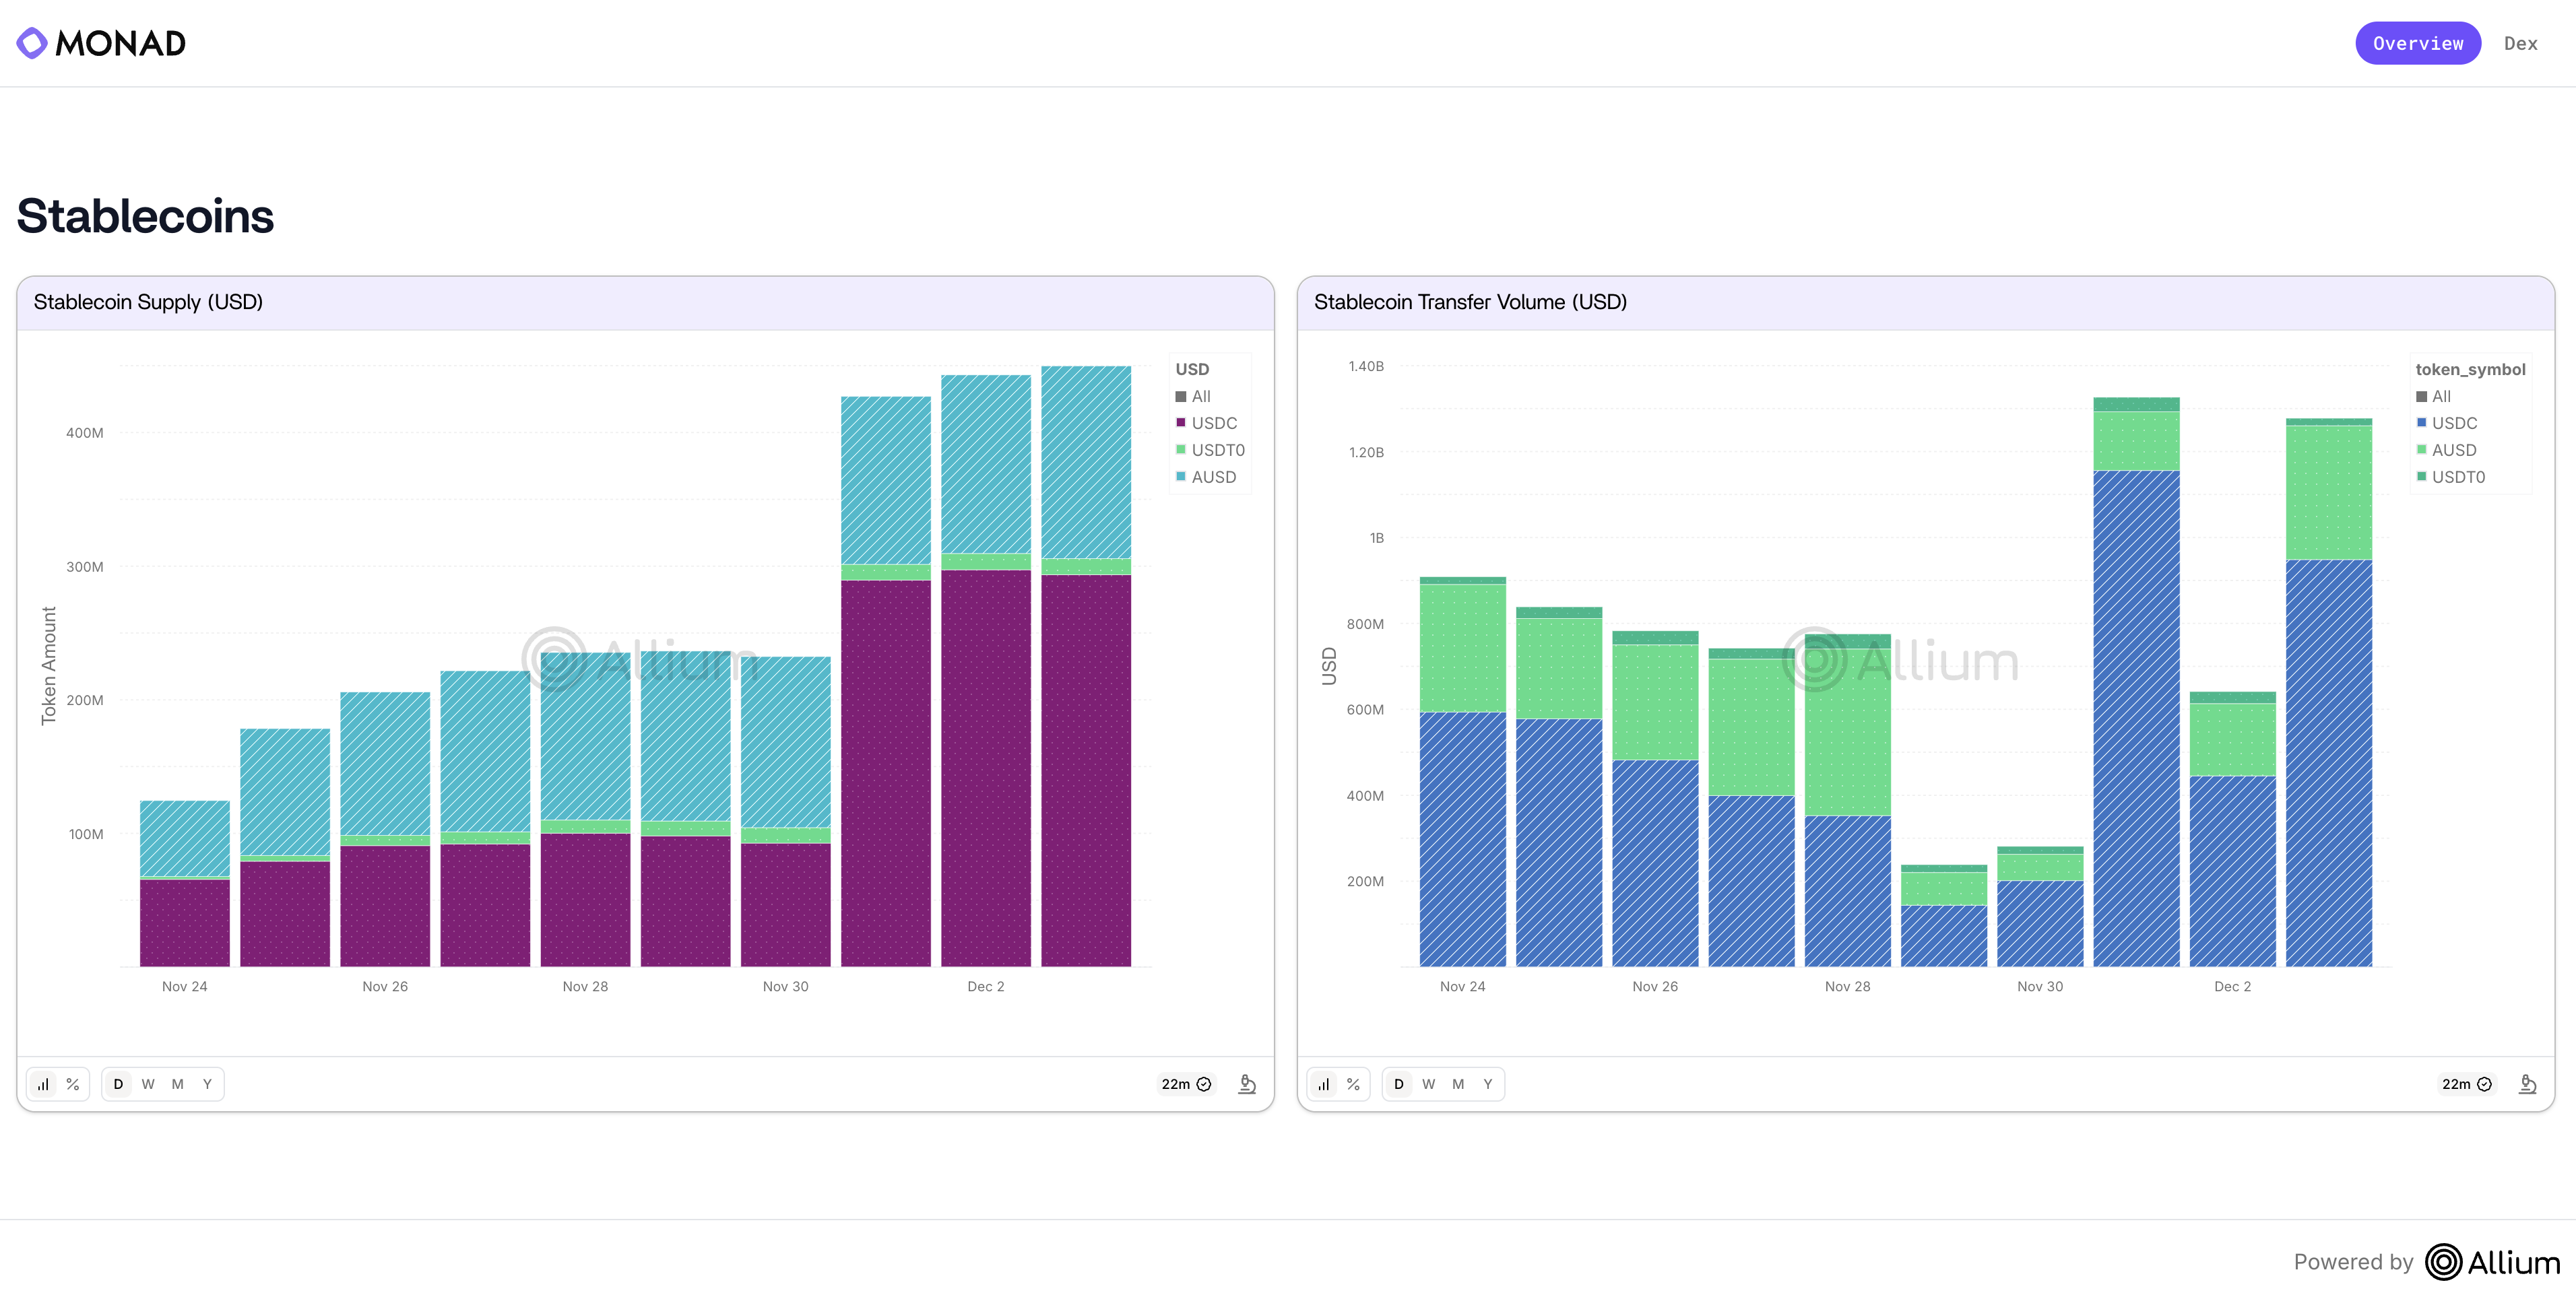Set Stablecoin Supply chart to yearly (Y)
Viewport: 2576px width, 1297px height.
pos(207,1084)
